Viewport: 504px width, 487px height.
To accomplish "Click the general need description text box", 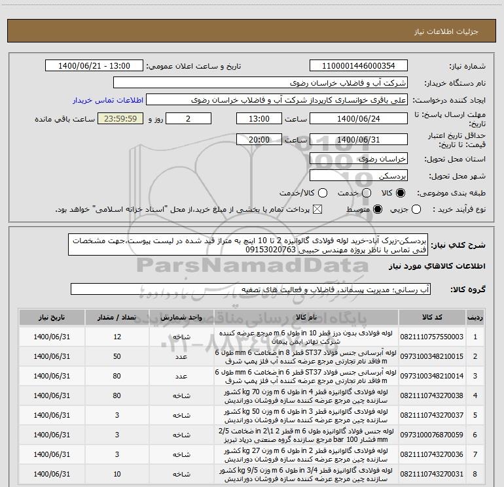I will tap(248, 245).
